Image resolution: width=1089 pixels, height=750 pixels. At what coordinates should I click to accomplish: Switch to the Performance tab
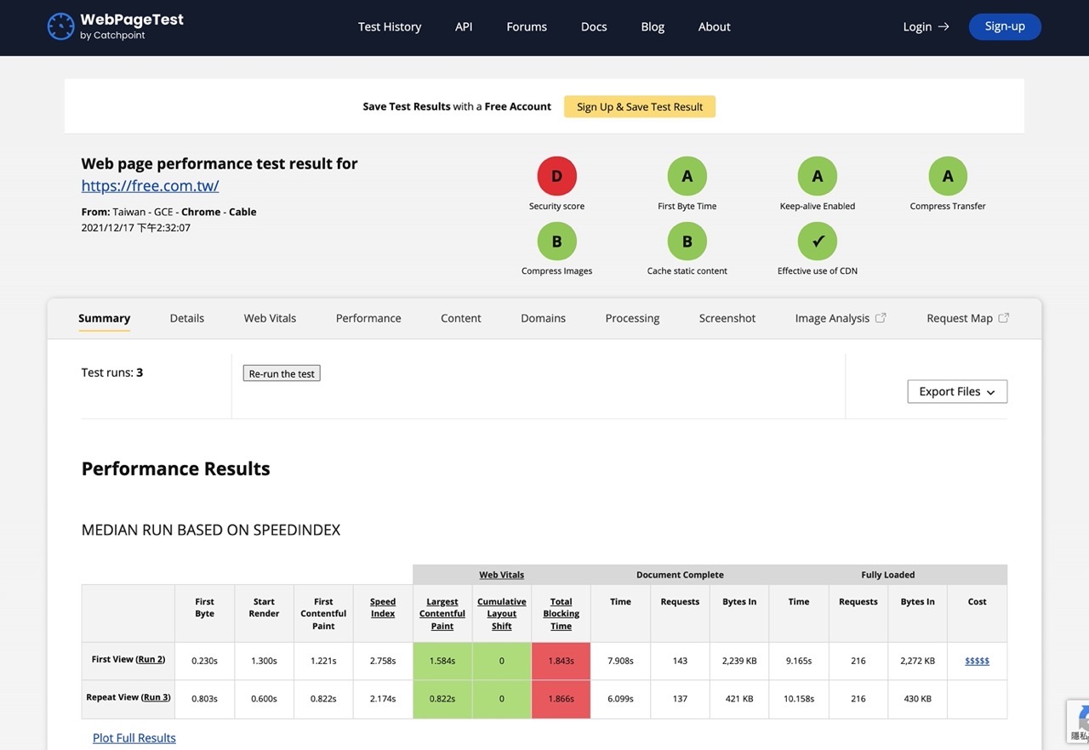pos(368,318)
